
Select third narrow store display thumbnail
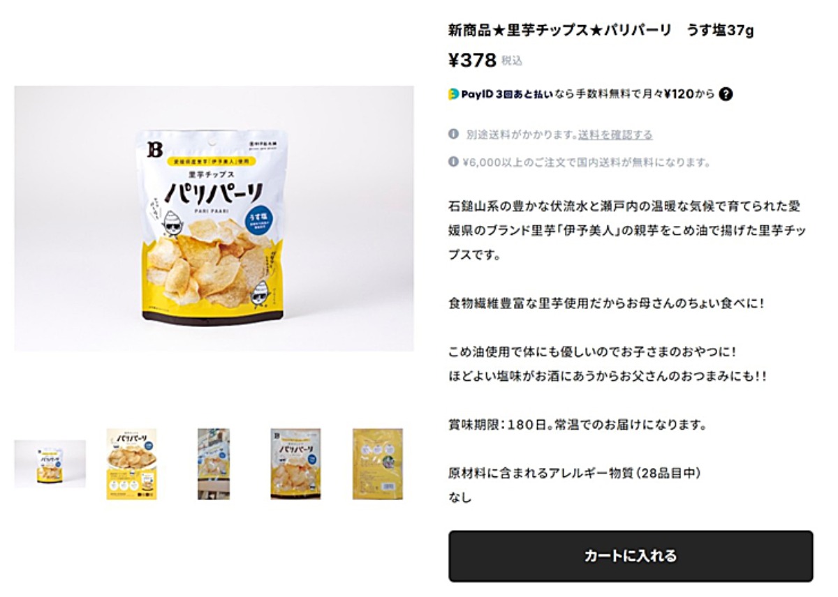(x=214, y=464)
